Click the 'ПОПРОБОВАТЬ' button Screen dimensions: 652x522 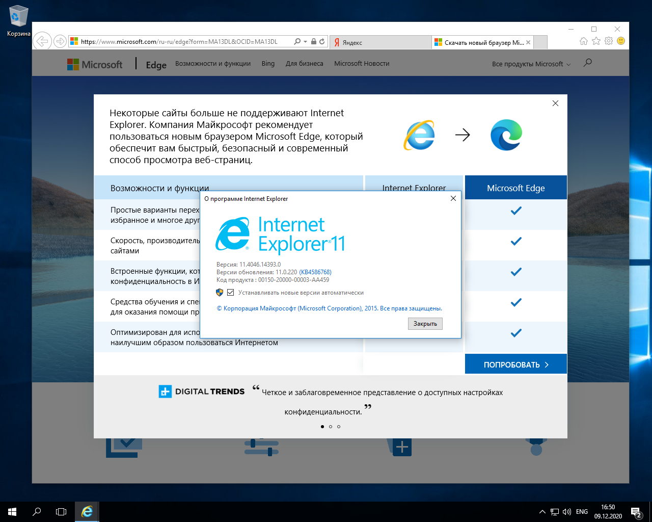[x=516, y=364]
